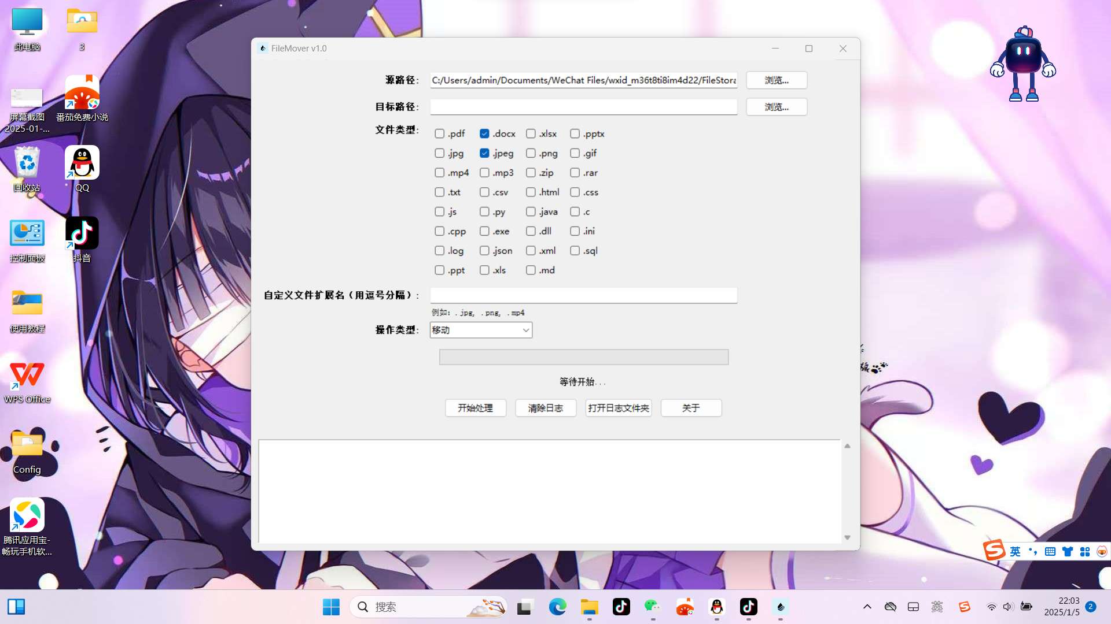The height and width of the screenshot is (624, 1111).
Task: Click log area scrollbar up arrow
Action: point(847,446)
